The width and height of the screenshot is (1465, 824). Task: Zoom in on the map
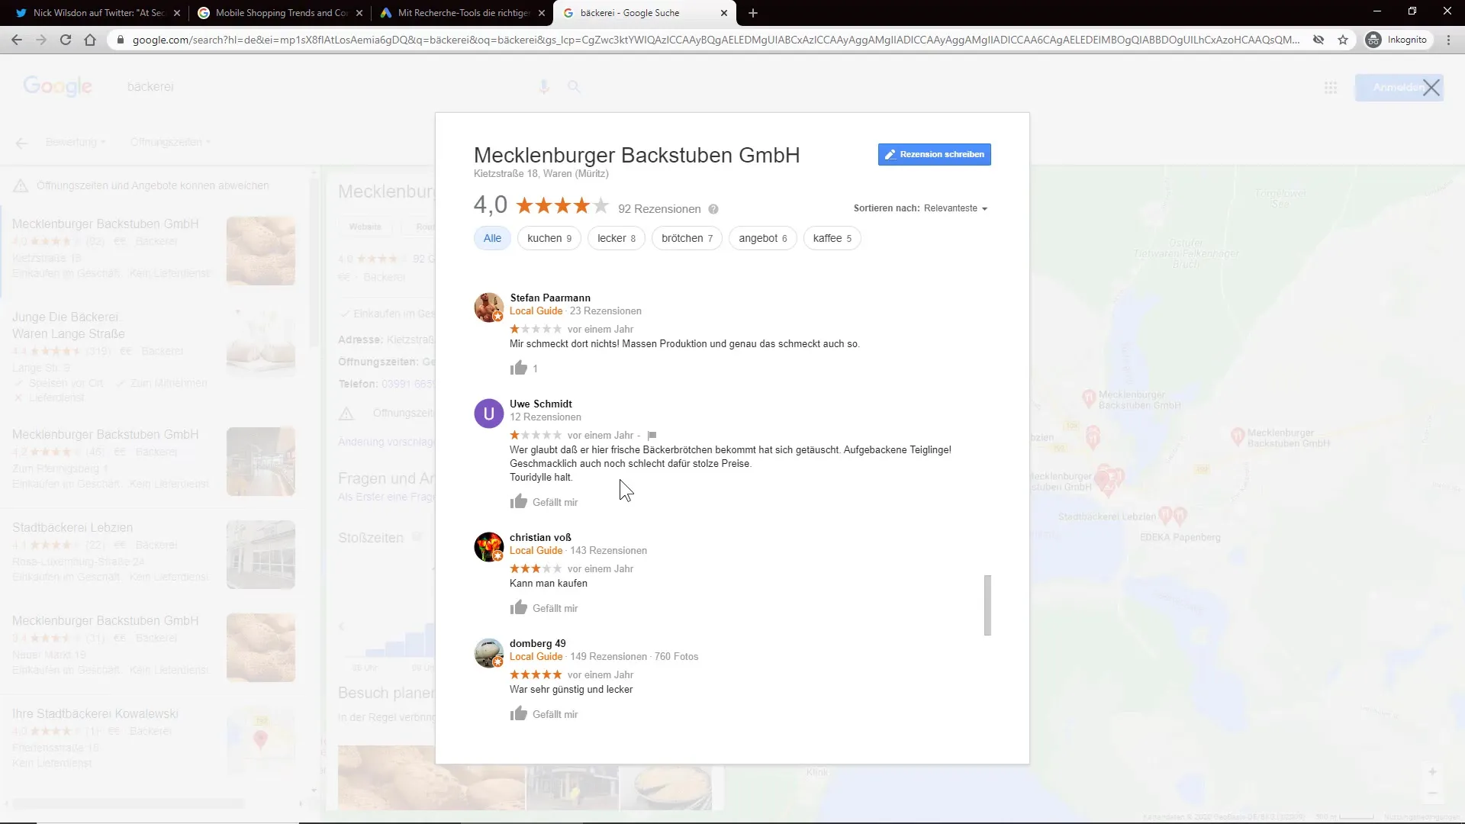pos(1432,772)
